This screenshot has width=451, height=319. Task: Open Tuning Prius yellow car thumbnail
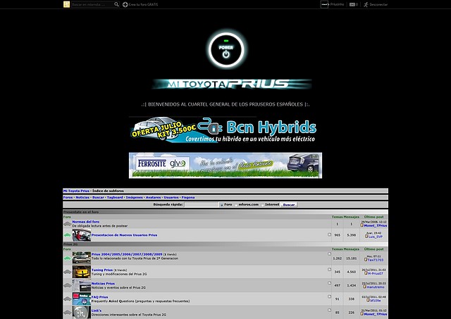(82, 272)
